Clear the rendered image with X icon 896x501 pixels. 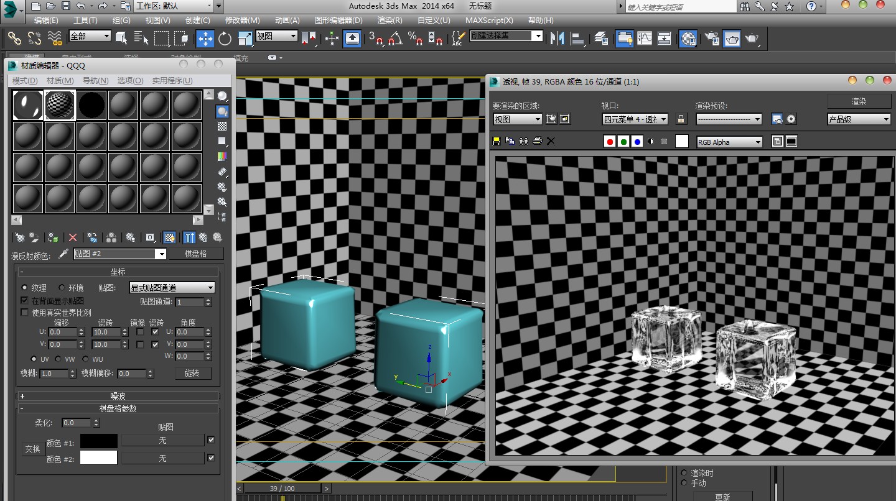tap(551, 141)
